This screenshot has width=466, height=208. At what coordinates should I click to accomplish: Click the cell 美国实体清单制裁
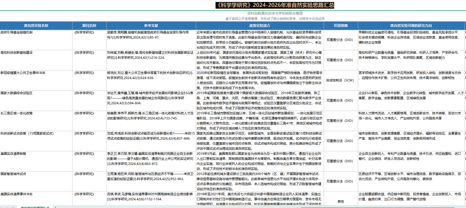point(36,161)
